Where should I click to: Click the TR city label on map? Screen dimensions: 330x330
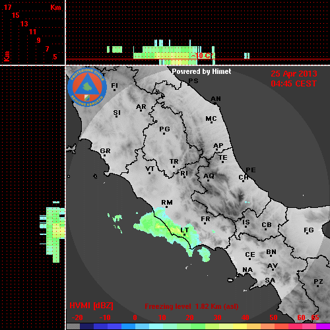[x=174, y=162]
